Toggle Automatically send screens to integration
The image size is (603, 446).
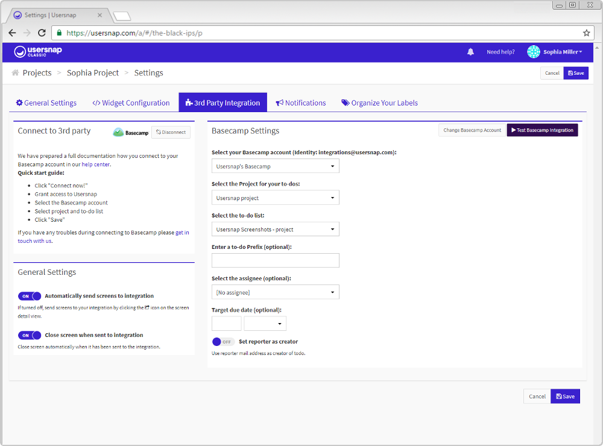[30, 296]
